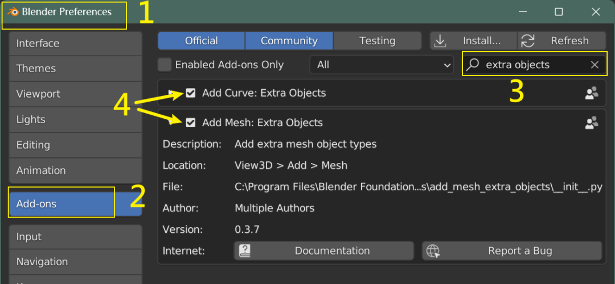Open the Interface preferences section
Viewport: 615px width, 284px height.
(75, 43)
